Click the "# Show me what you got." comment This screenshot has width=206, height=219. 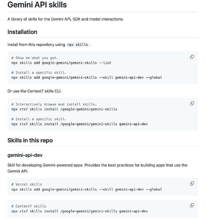coord(35,58)
